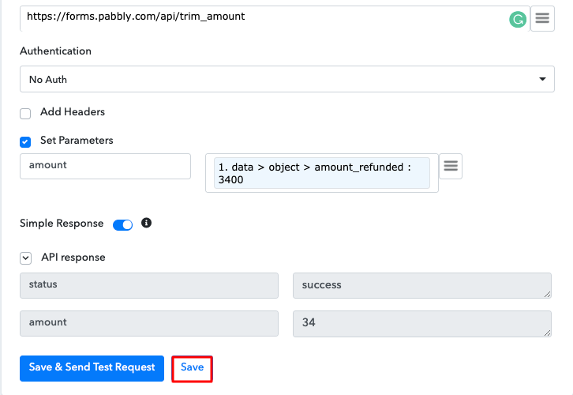Tick the Add Headers checkbox
The height and width of the screenshot is (395, 573).
[25, 114]
